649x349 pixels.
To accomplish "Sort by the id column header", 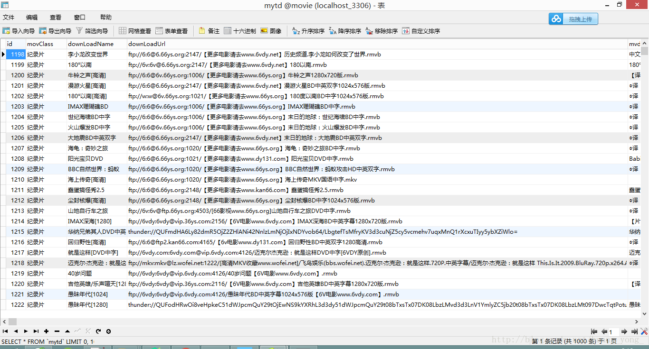I will [x=15, y=44].
